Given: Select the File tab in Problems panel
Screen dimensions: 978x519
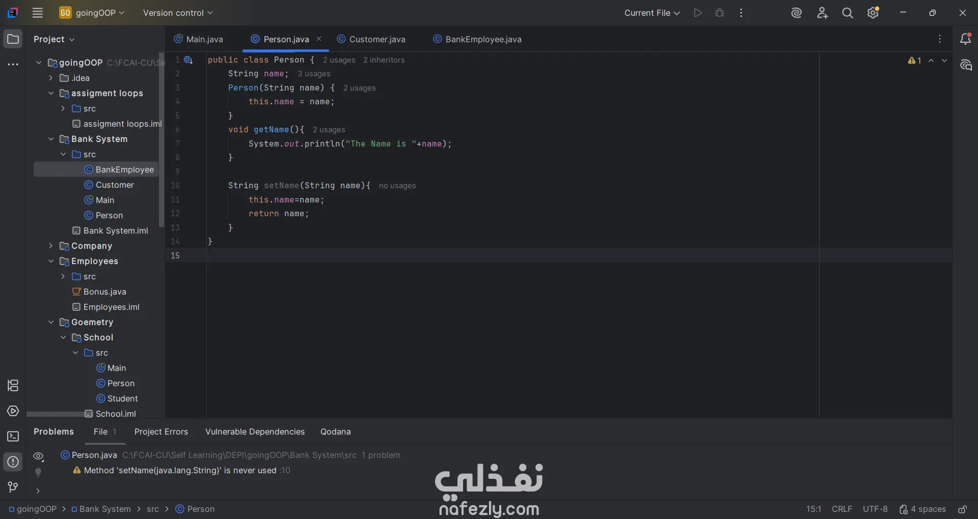Looking at the screenshot, I should 105,432.
